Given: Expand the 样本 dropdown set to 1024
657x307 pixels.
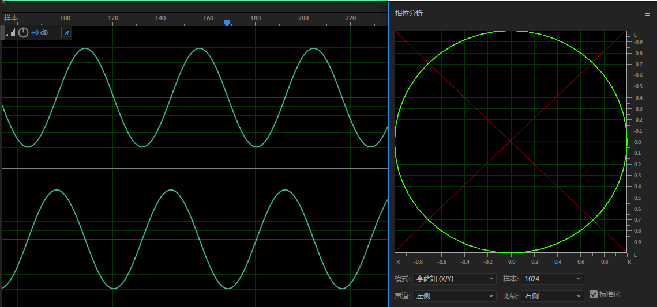Looking at the screenshot, I should (553, 279).
